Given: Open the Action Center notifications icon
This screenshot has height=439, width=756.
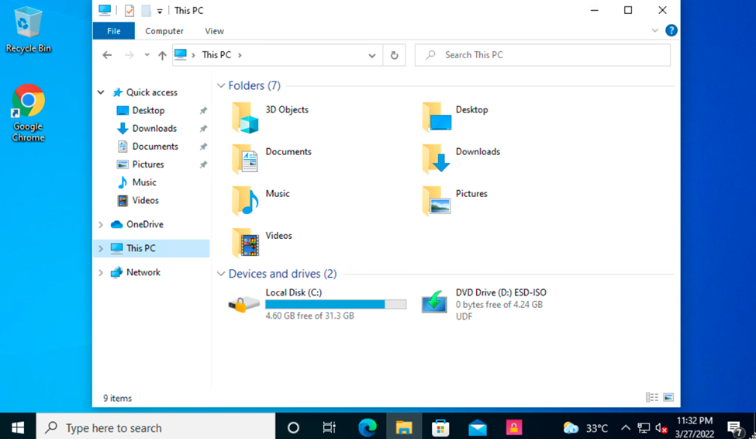Looking at the screenshot, I should coord(735,427).
